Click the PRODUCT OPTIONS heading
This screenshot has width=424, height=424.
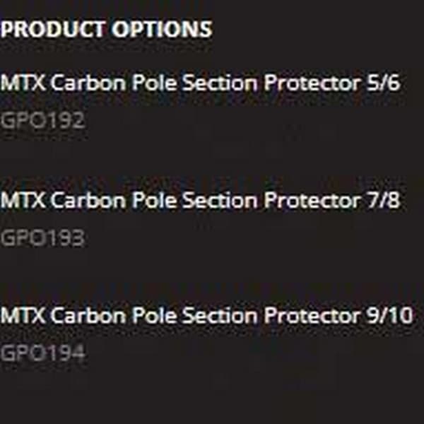tap(106, 29)
